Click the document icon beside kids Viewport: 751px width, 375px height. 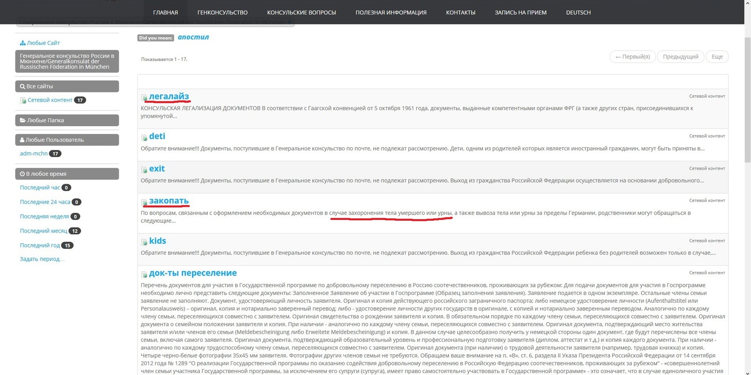coord(144,242)
